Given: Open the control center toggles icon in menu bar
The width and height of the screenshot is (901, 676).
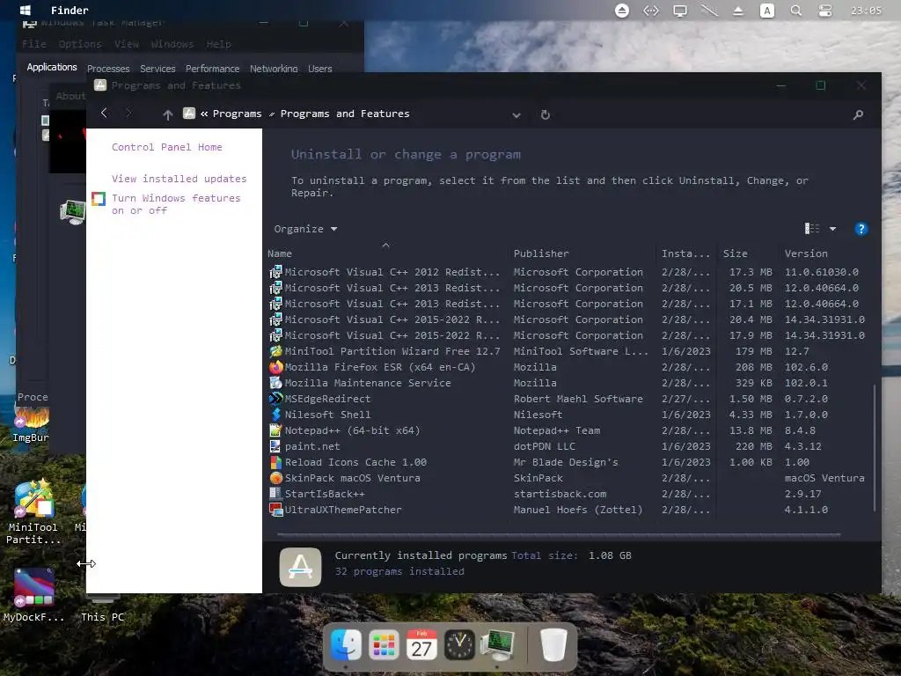Looking at the screenshot, I should [825, 11].
